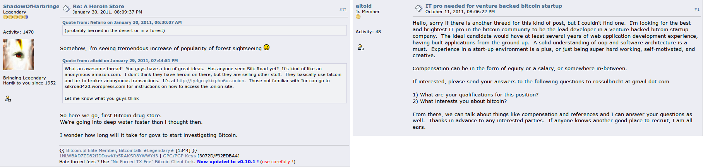
Task: Click altoid's Jr. Member rank coin
Action: click(x=358, y=17)
